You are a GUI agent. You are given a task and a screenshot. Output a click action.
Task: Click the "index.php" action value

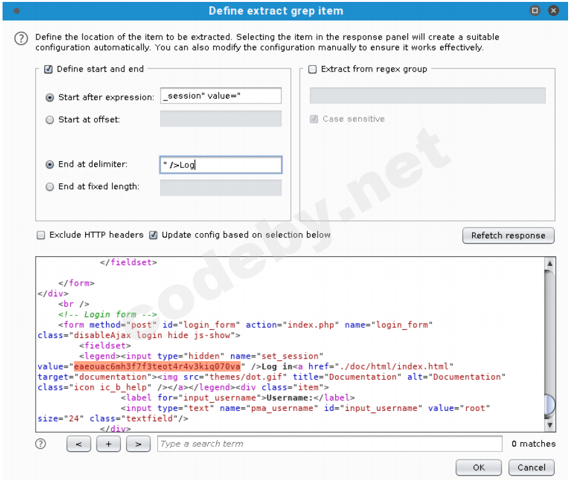coord(311,325)
